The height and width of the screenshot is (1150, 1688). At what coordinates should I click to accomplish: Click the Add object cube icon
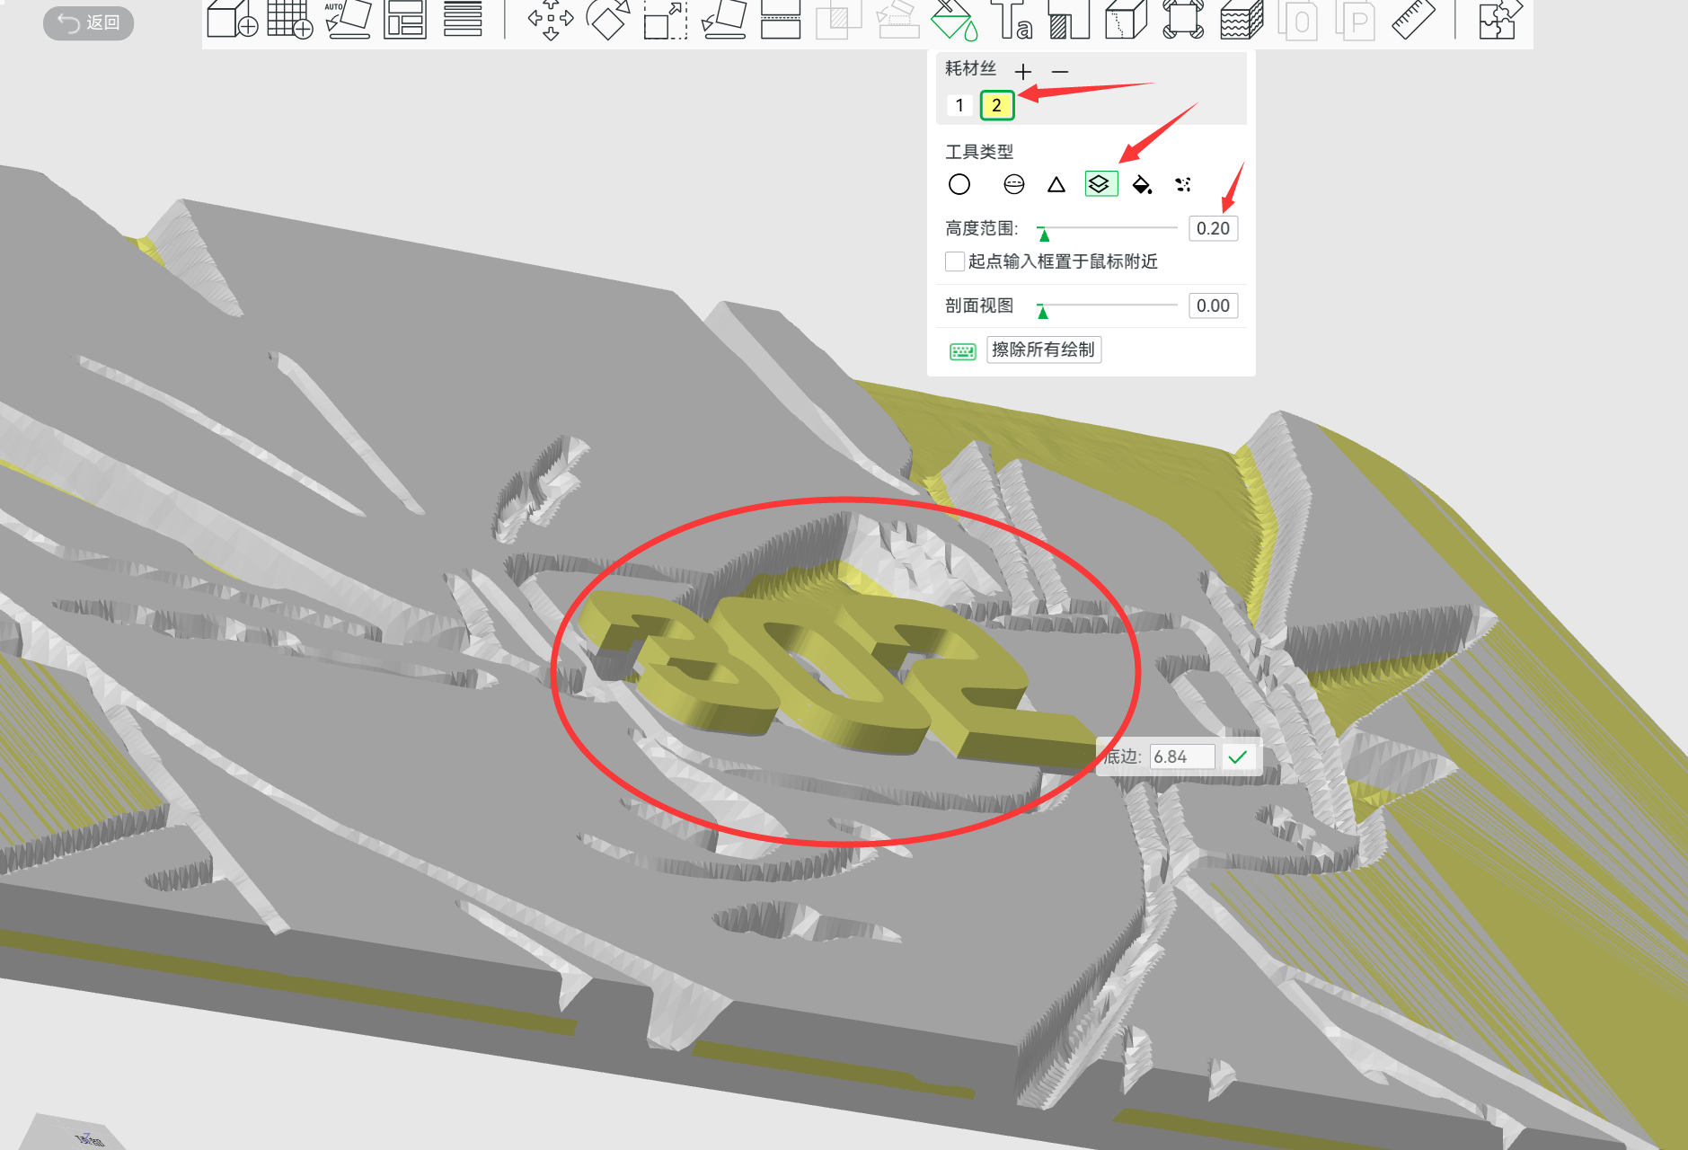232,20
